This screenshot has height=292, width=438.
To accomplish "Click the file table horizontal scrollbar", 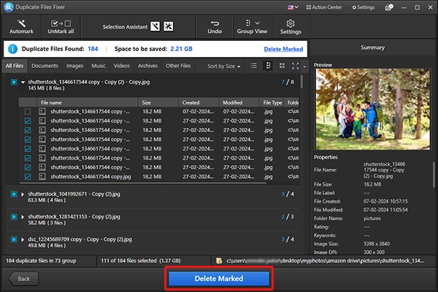I will point(143,183).
